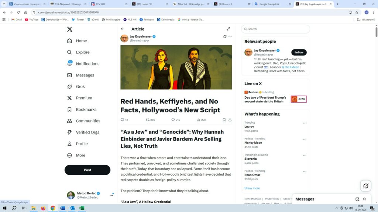
Task: Bookmark this article via bookmark icon
Action: pyautogui.click(x=224, y=120)
